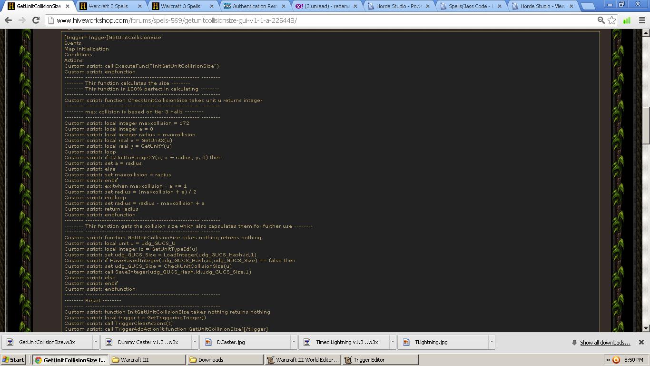Close the Horde Studio - View tab
The height and width of the screenshot is (366, 650).
[x=571, y=6]
